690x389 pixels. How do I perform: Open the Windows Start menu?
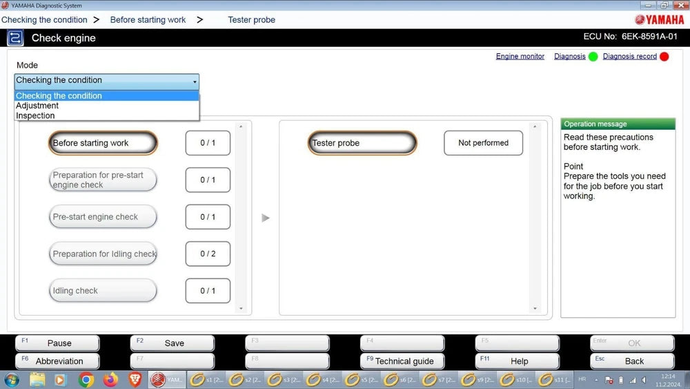[x=12, y=380]
